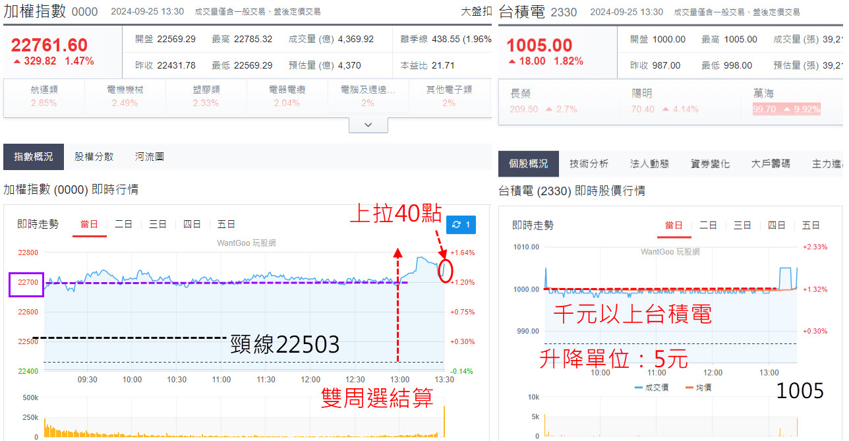Switch the index chart to 二日 view
This screenshot has width=849, height=441.
coord(123,224)
